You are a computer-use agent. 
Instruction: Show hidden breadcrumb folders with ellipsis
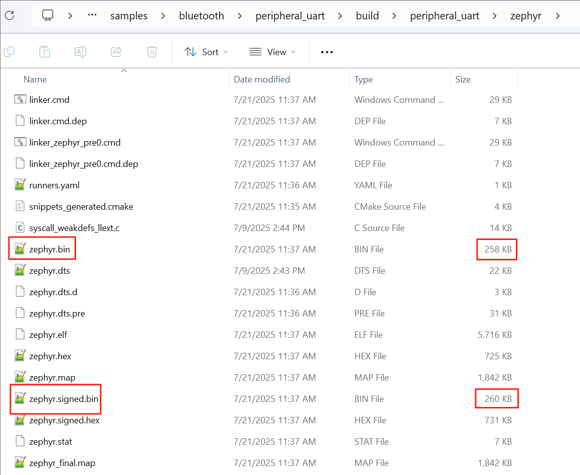click(92, 15)
